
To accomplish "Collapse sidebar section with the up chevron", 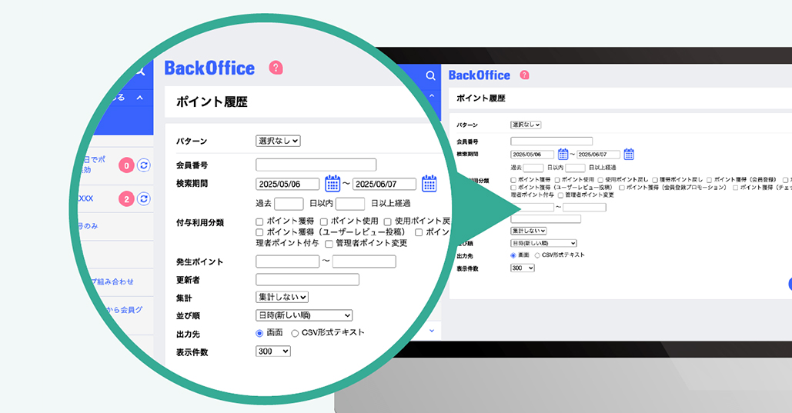I will coord(139,98).
